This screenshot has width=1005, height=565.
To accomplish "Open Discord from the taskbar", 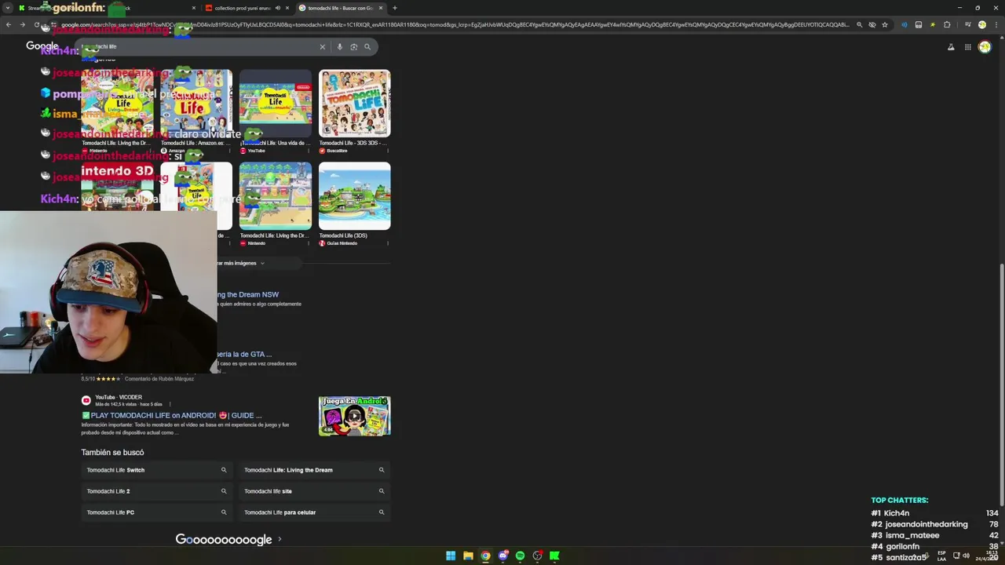I will coord(502,556).
